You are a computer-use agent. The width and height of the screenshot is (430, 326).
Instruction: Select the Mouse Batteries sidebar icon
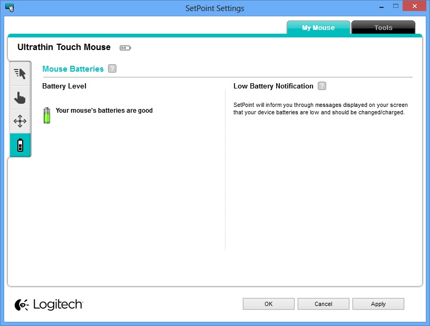click(20, 145)
